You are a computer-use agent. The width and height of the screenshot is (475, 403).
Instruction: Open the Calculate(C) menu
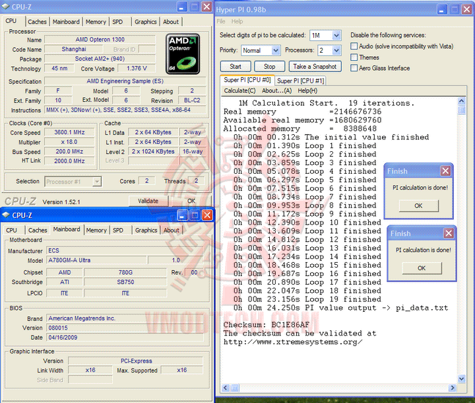pyautogui.click(x=239, y=91)
